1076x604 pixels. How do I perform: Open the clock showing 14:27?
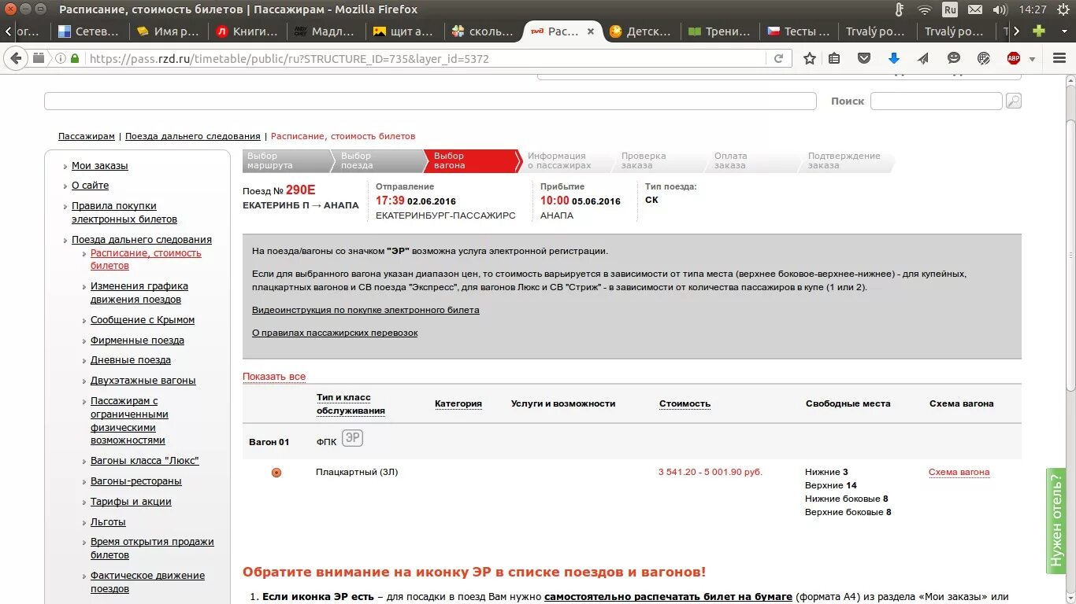[1032, 9]
